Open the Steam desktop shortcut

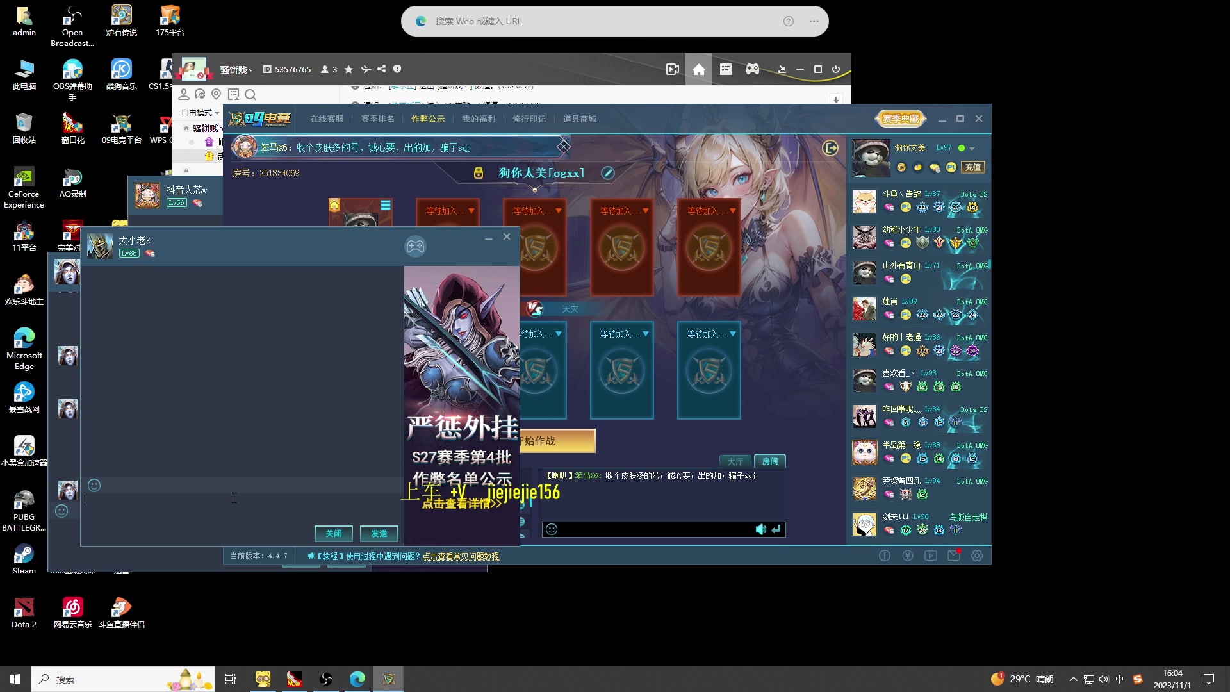(x=24, y=559)
